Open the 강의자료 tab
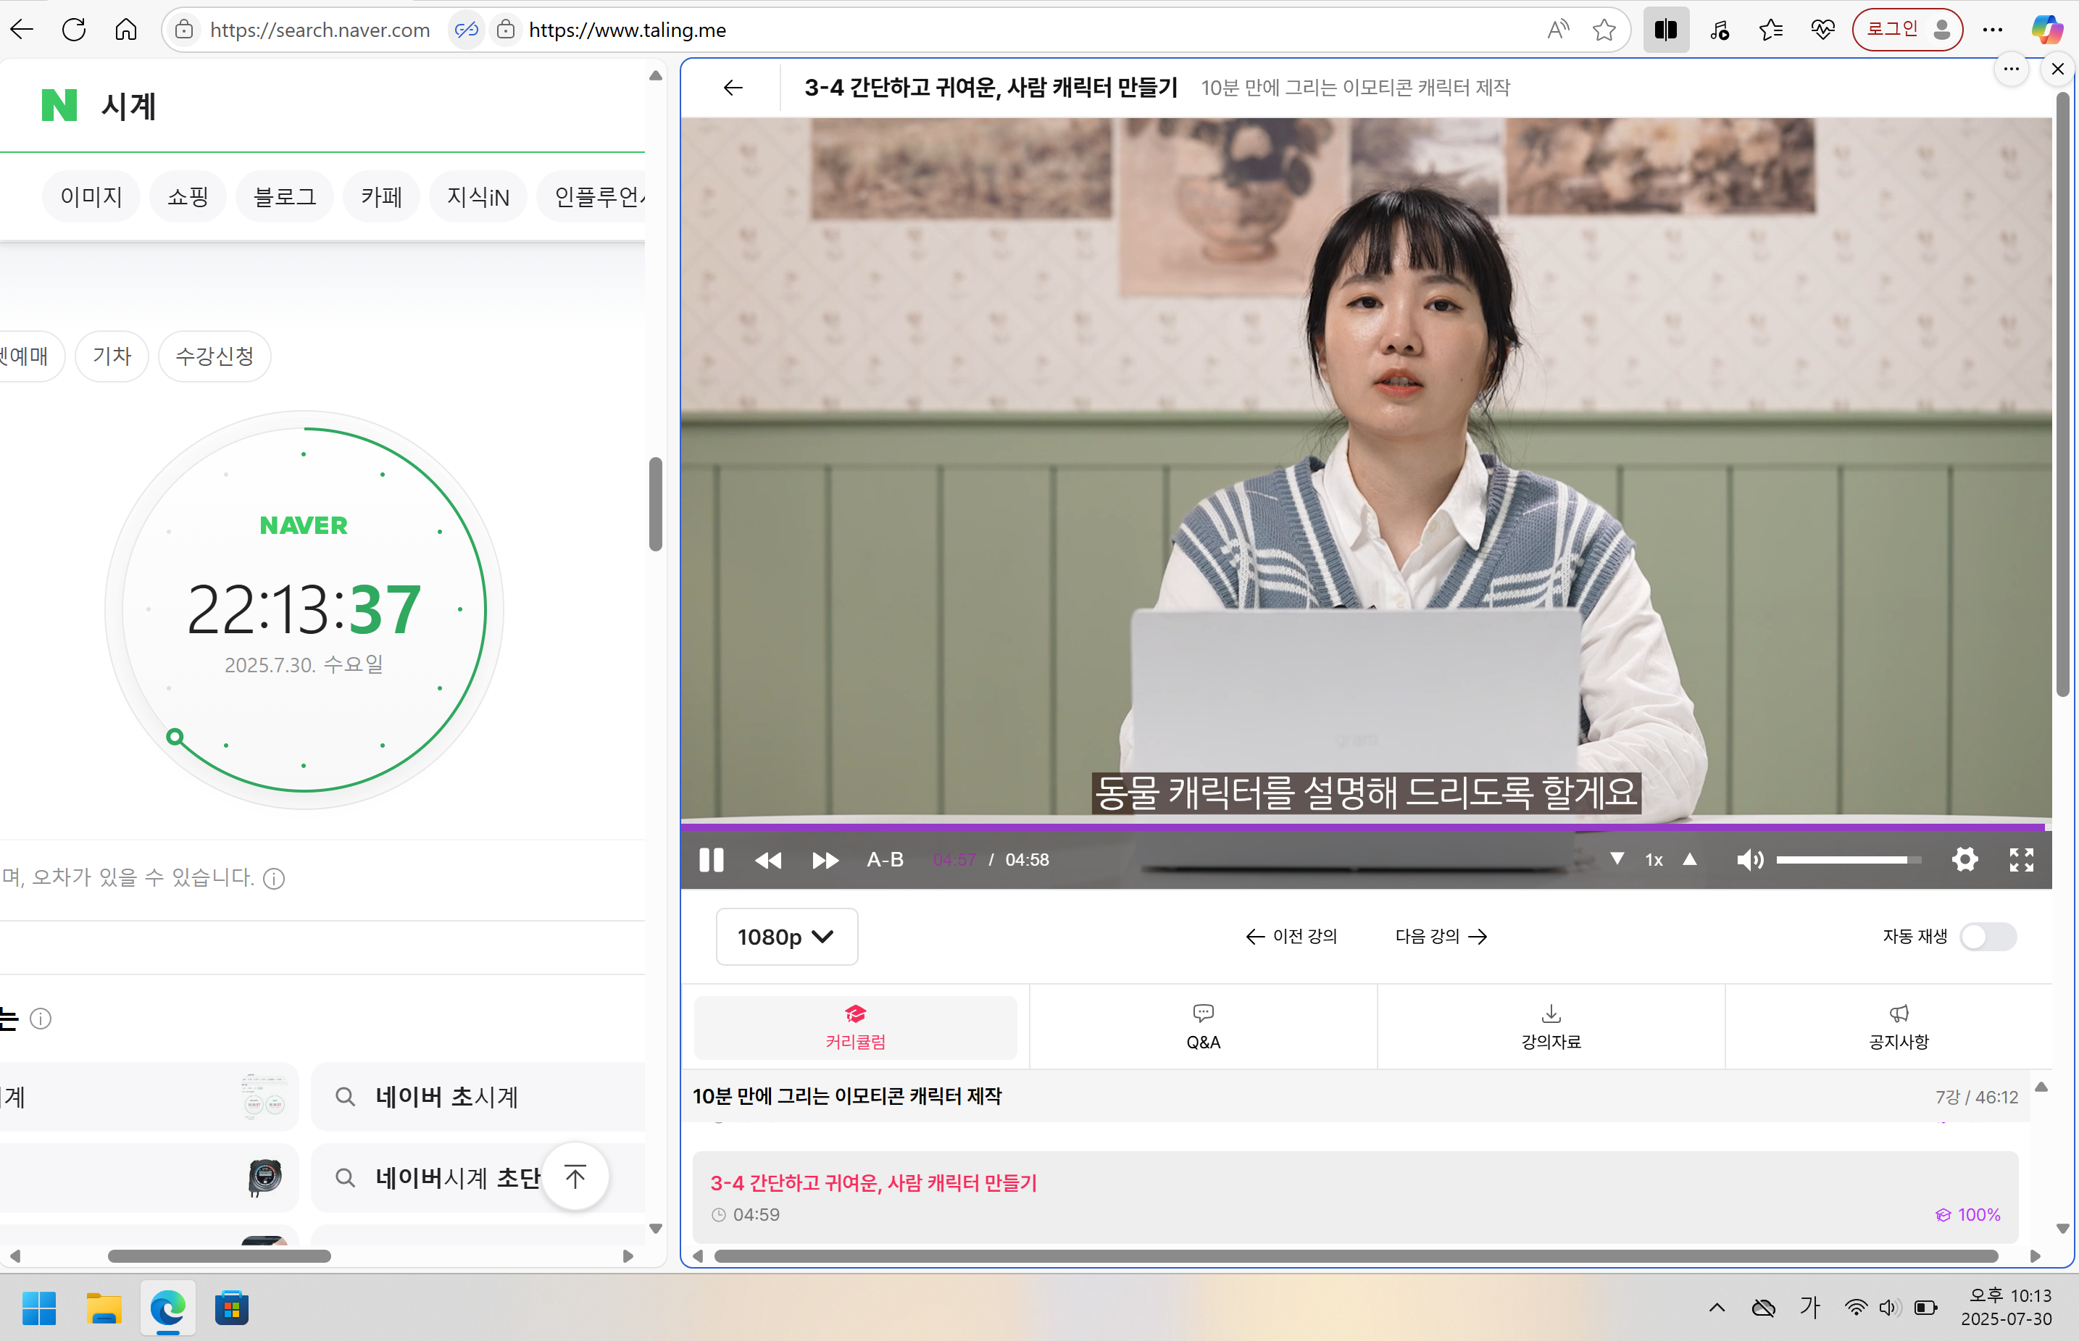The width and height of the screenshot is (2079, 1341). (x=1550, y=1027)
